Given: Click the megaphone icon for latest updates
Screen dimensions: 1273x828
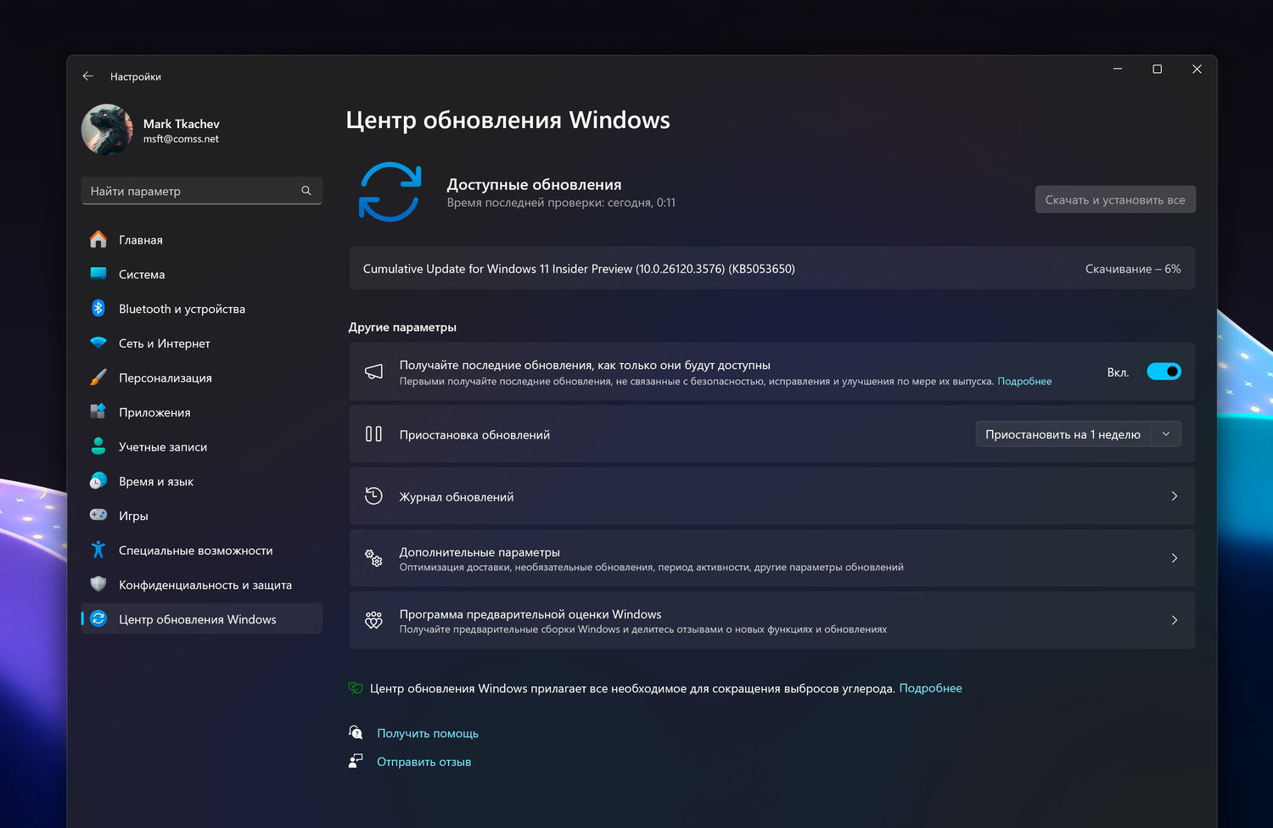Looking at the screenshot, I should tap(373, 372).
